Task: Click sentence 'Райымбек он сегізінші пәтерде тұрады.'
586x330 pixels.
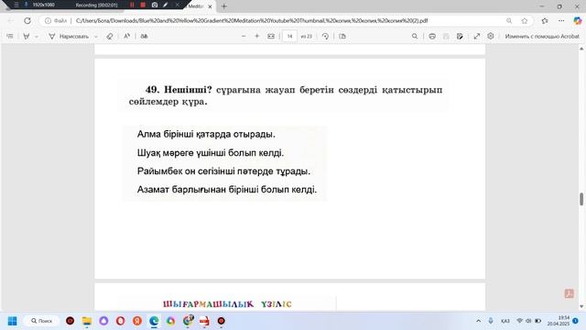Action: (x=223, y=171)
